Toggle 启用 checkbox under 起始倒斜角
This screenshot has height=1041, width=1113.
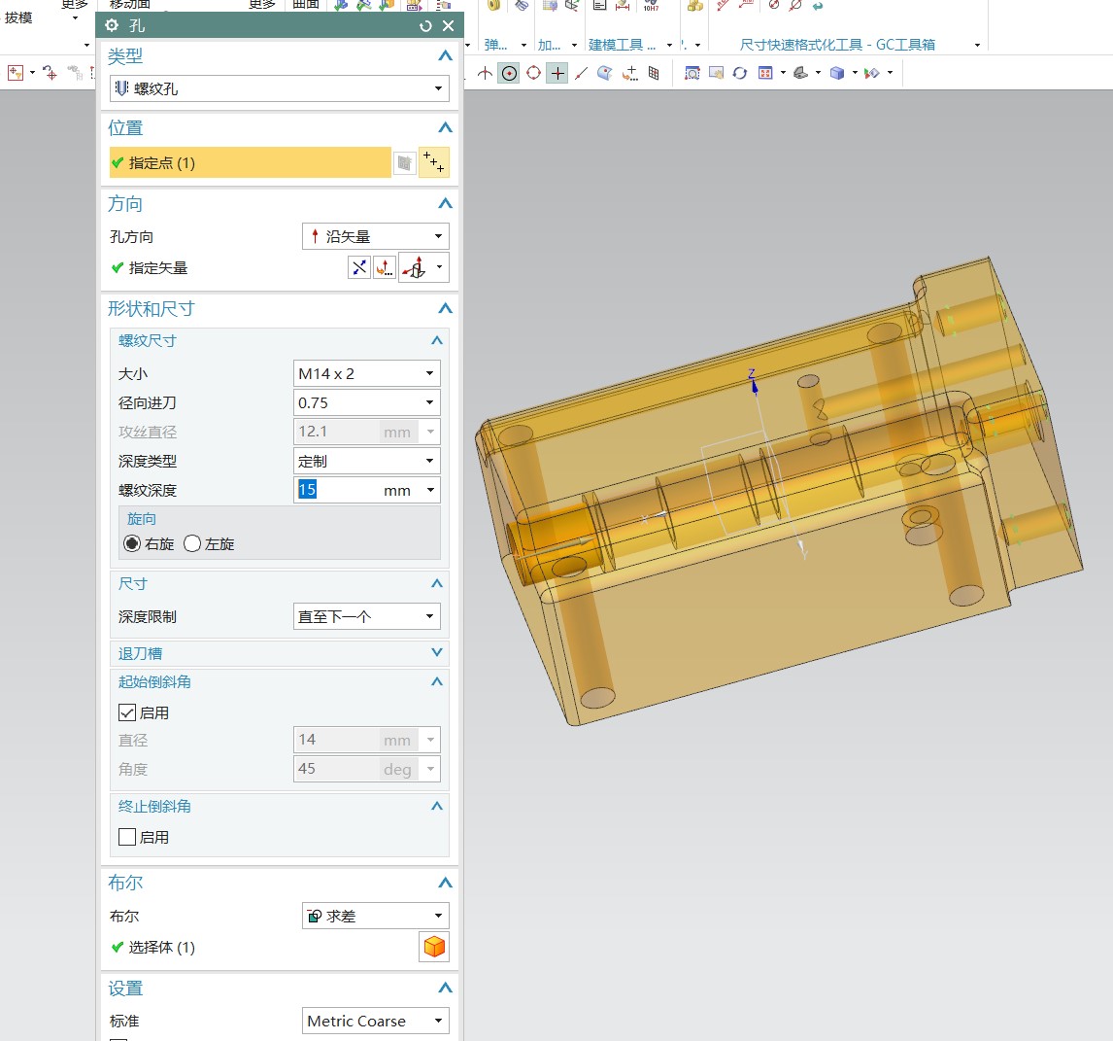coord(127,712)
